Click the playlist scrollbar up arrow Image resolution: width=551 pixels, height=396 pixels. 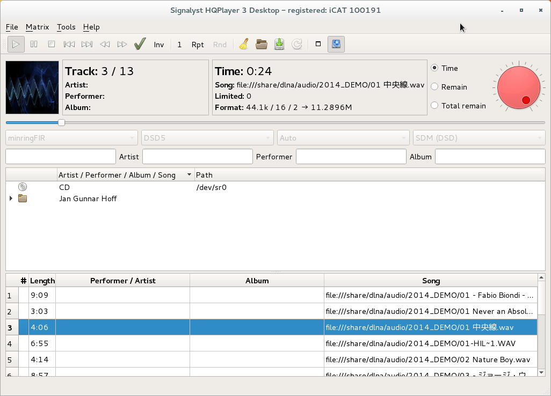tap(541, 278)
